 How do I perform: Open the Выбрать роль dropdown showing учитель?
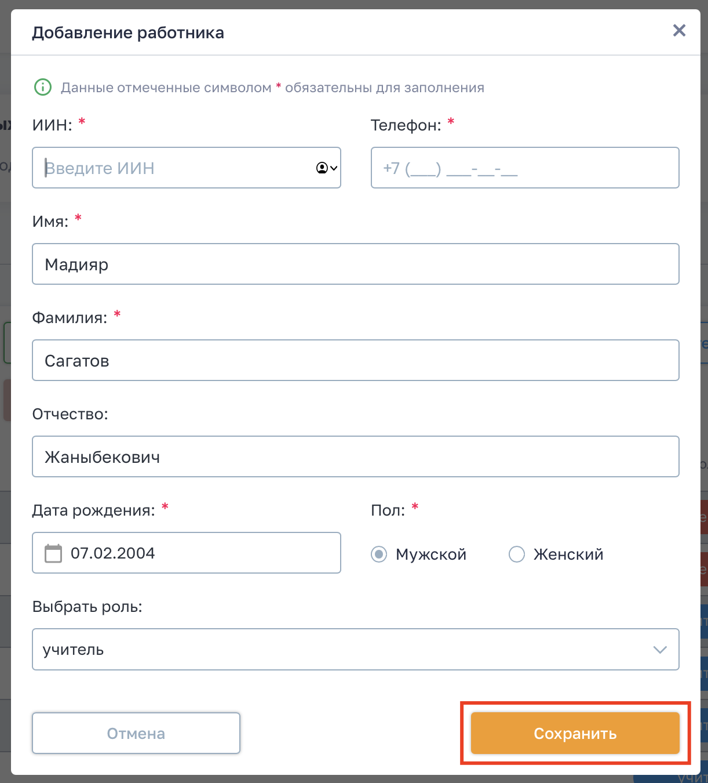click(348, 650)
